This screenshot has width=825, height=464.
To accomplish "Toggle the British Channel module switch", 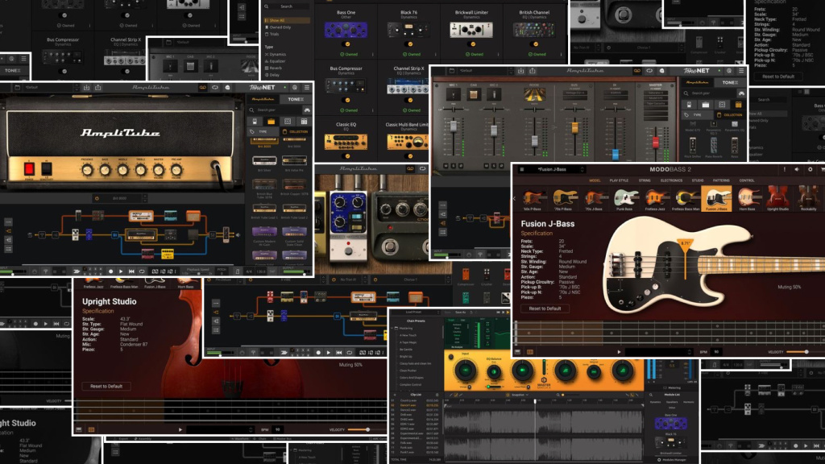I will point(534,44).
